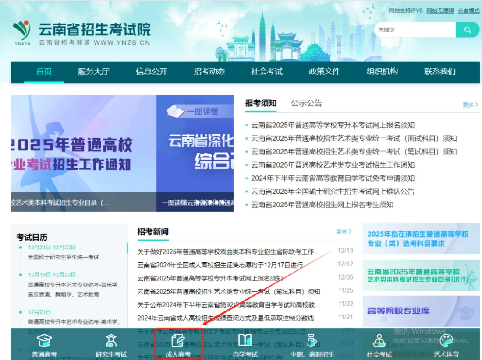Open the 服务大厅 menu

point(94,71)
